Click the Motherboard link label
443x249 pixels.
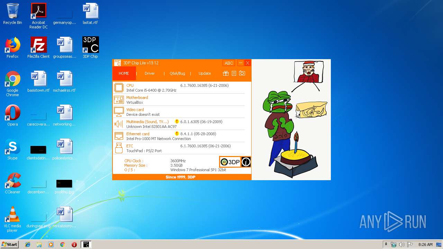[x=137, y=98]
